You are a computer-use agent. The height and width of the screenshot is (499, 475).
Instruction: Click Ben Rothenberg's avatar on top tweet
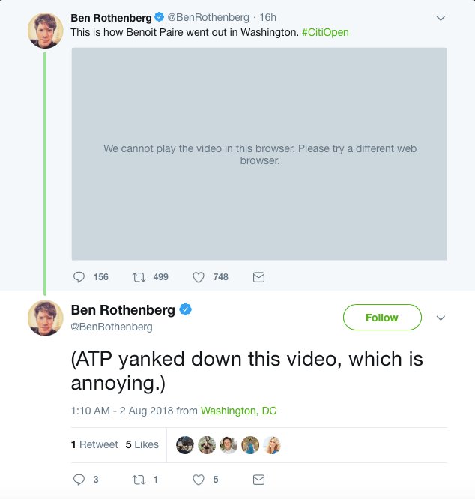(45, 31)
